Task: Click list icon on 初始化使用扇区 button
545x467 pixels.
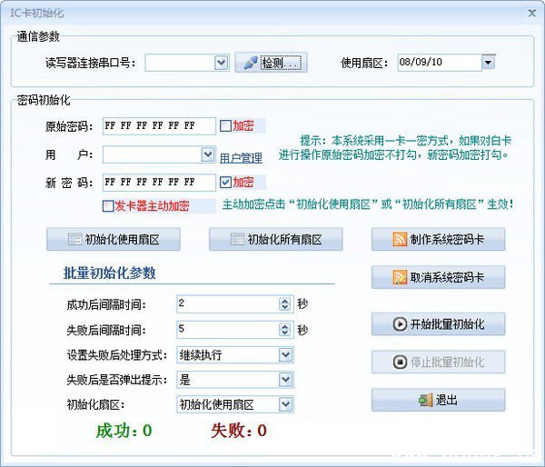Action: point(74,239)
